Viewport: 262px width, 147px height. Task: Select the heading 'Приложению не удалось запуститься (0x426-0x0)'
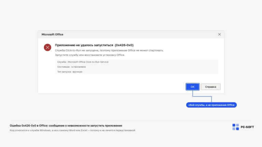[x=94, y=45]
